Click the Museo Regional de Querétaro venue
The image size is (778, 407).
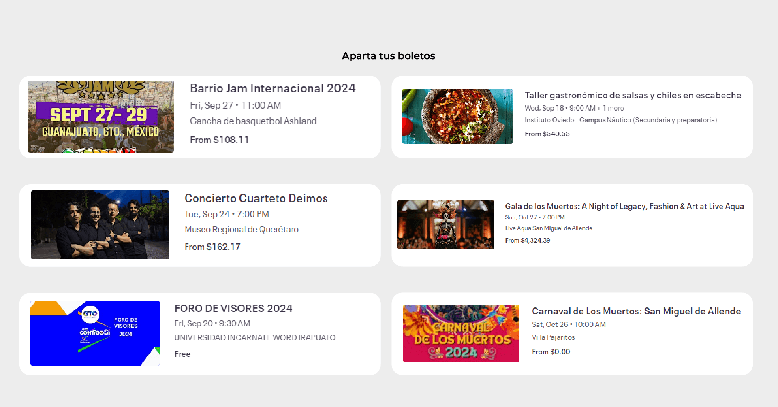(241, 230)
